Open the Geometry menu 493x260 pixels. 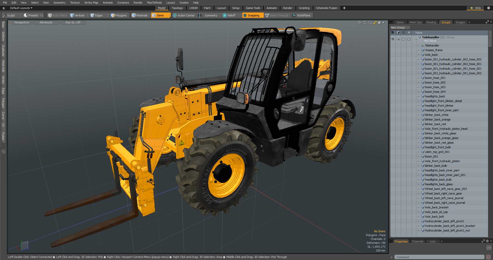[x=59, y=3]
